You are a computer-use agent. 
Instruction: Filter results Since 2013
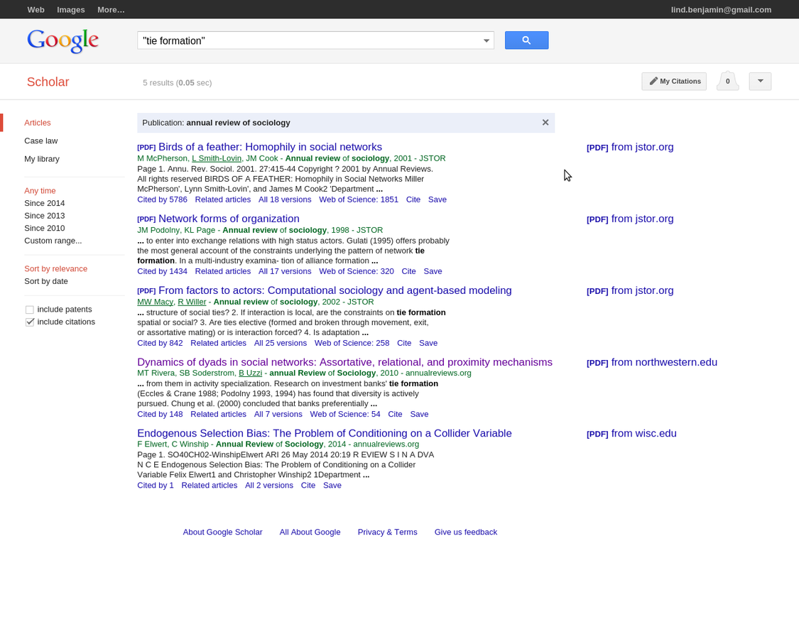44,216
